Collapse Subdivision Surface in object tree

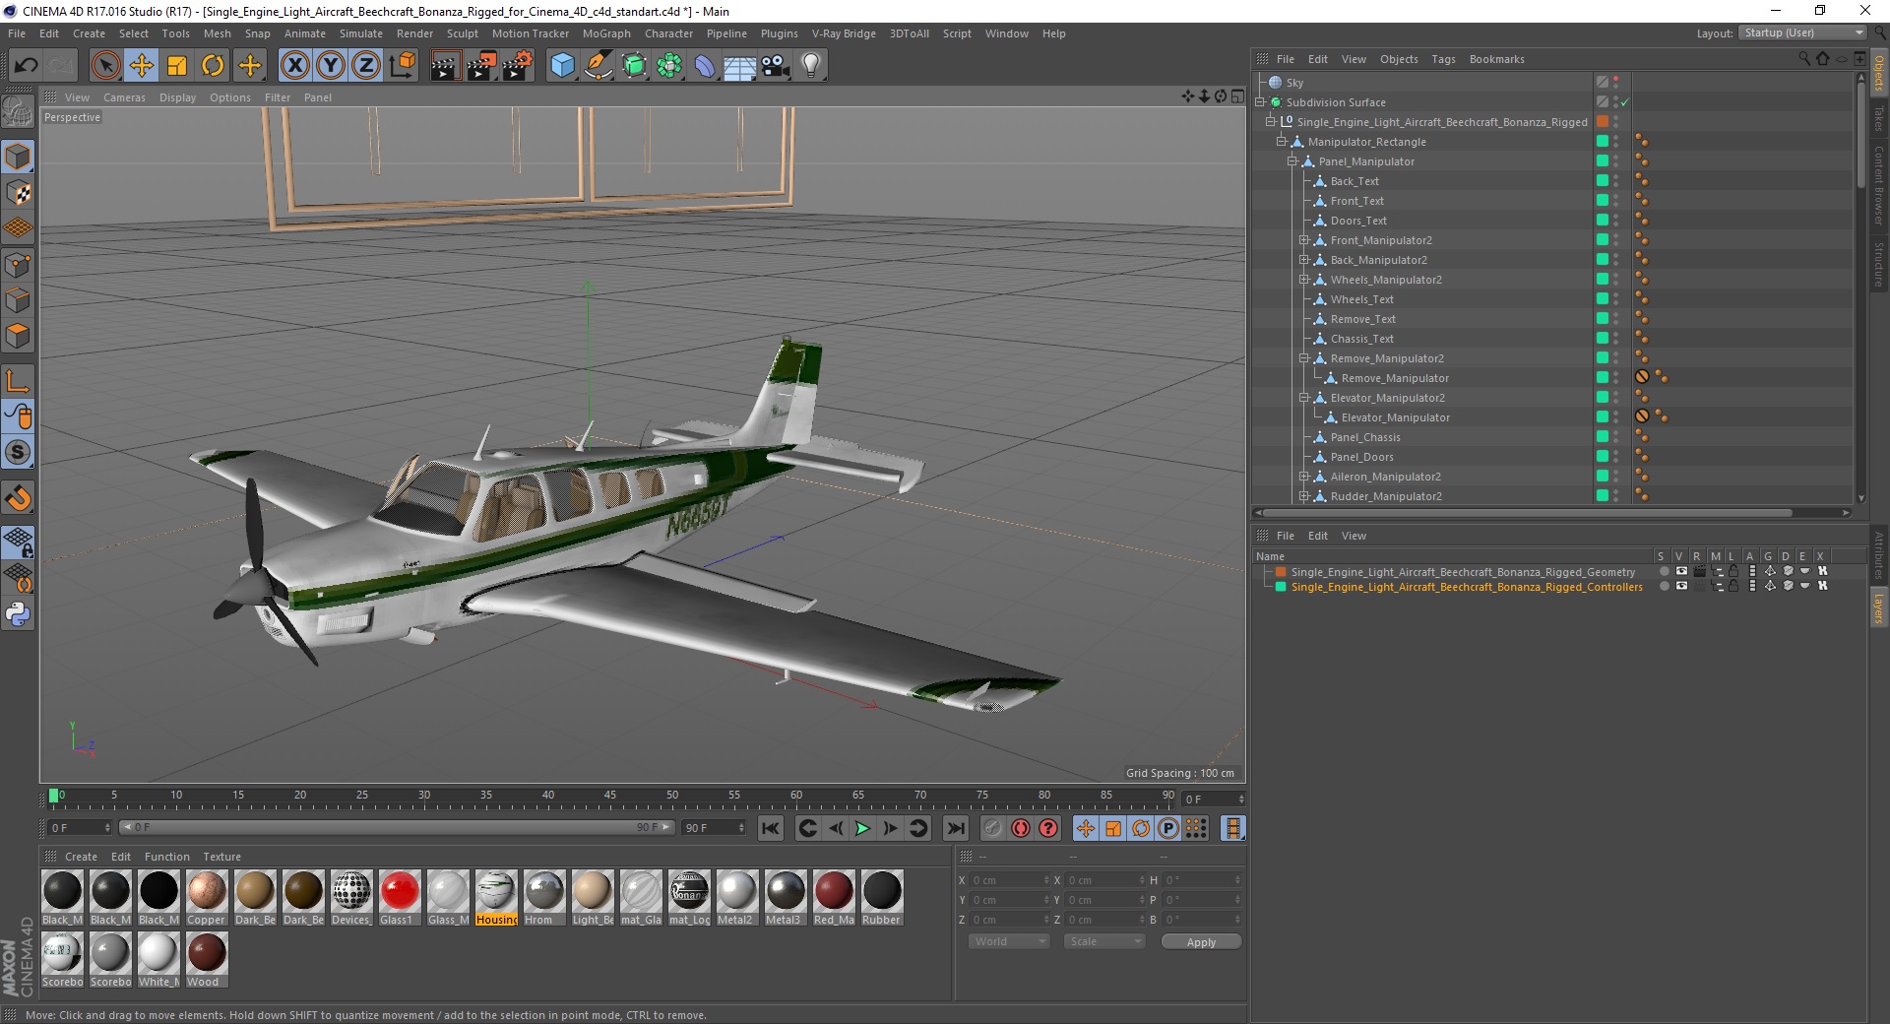(x=1260, y=102)
